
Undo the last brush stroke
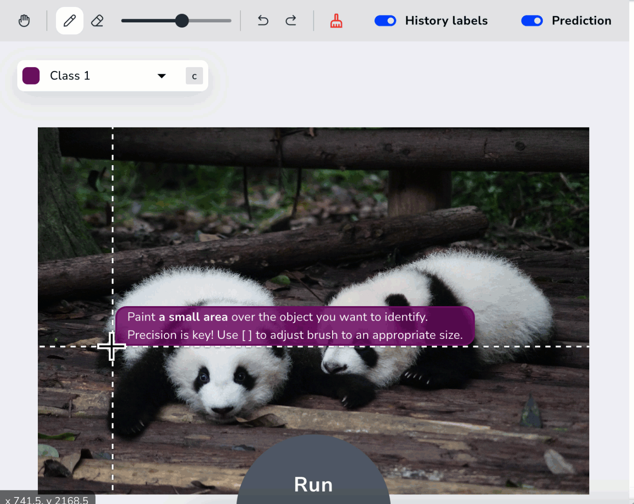point(262,21)
